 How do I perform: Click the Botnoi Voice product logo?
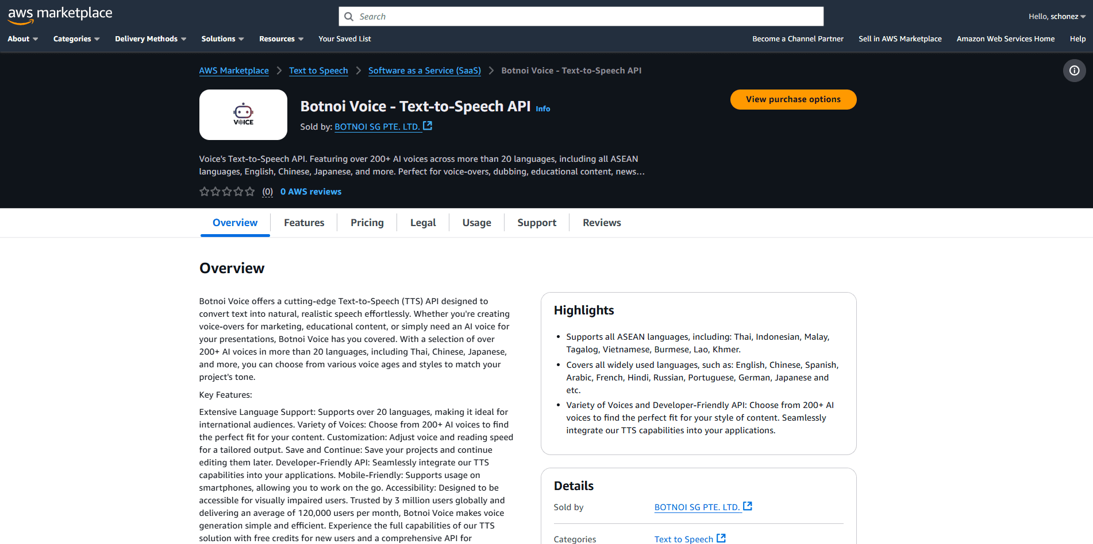[x=243, y=115]
